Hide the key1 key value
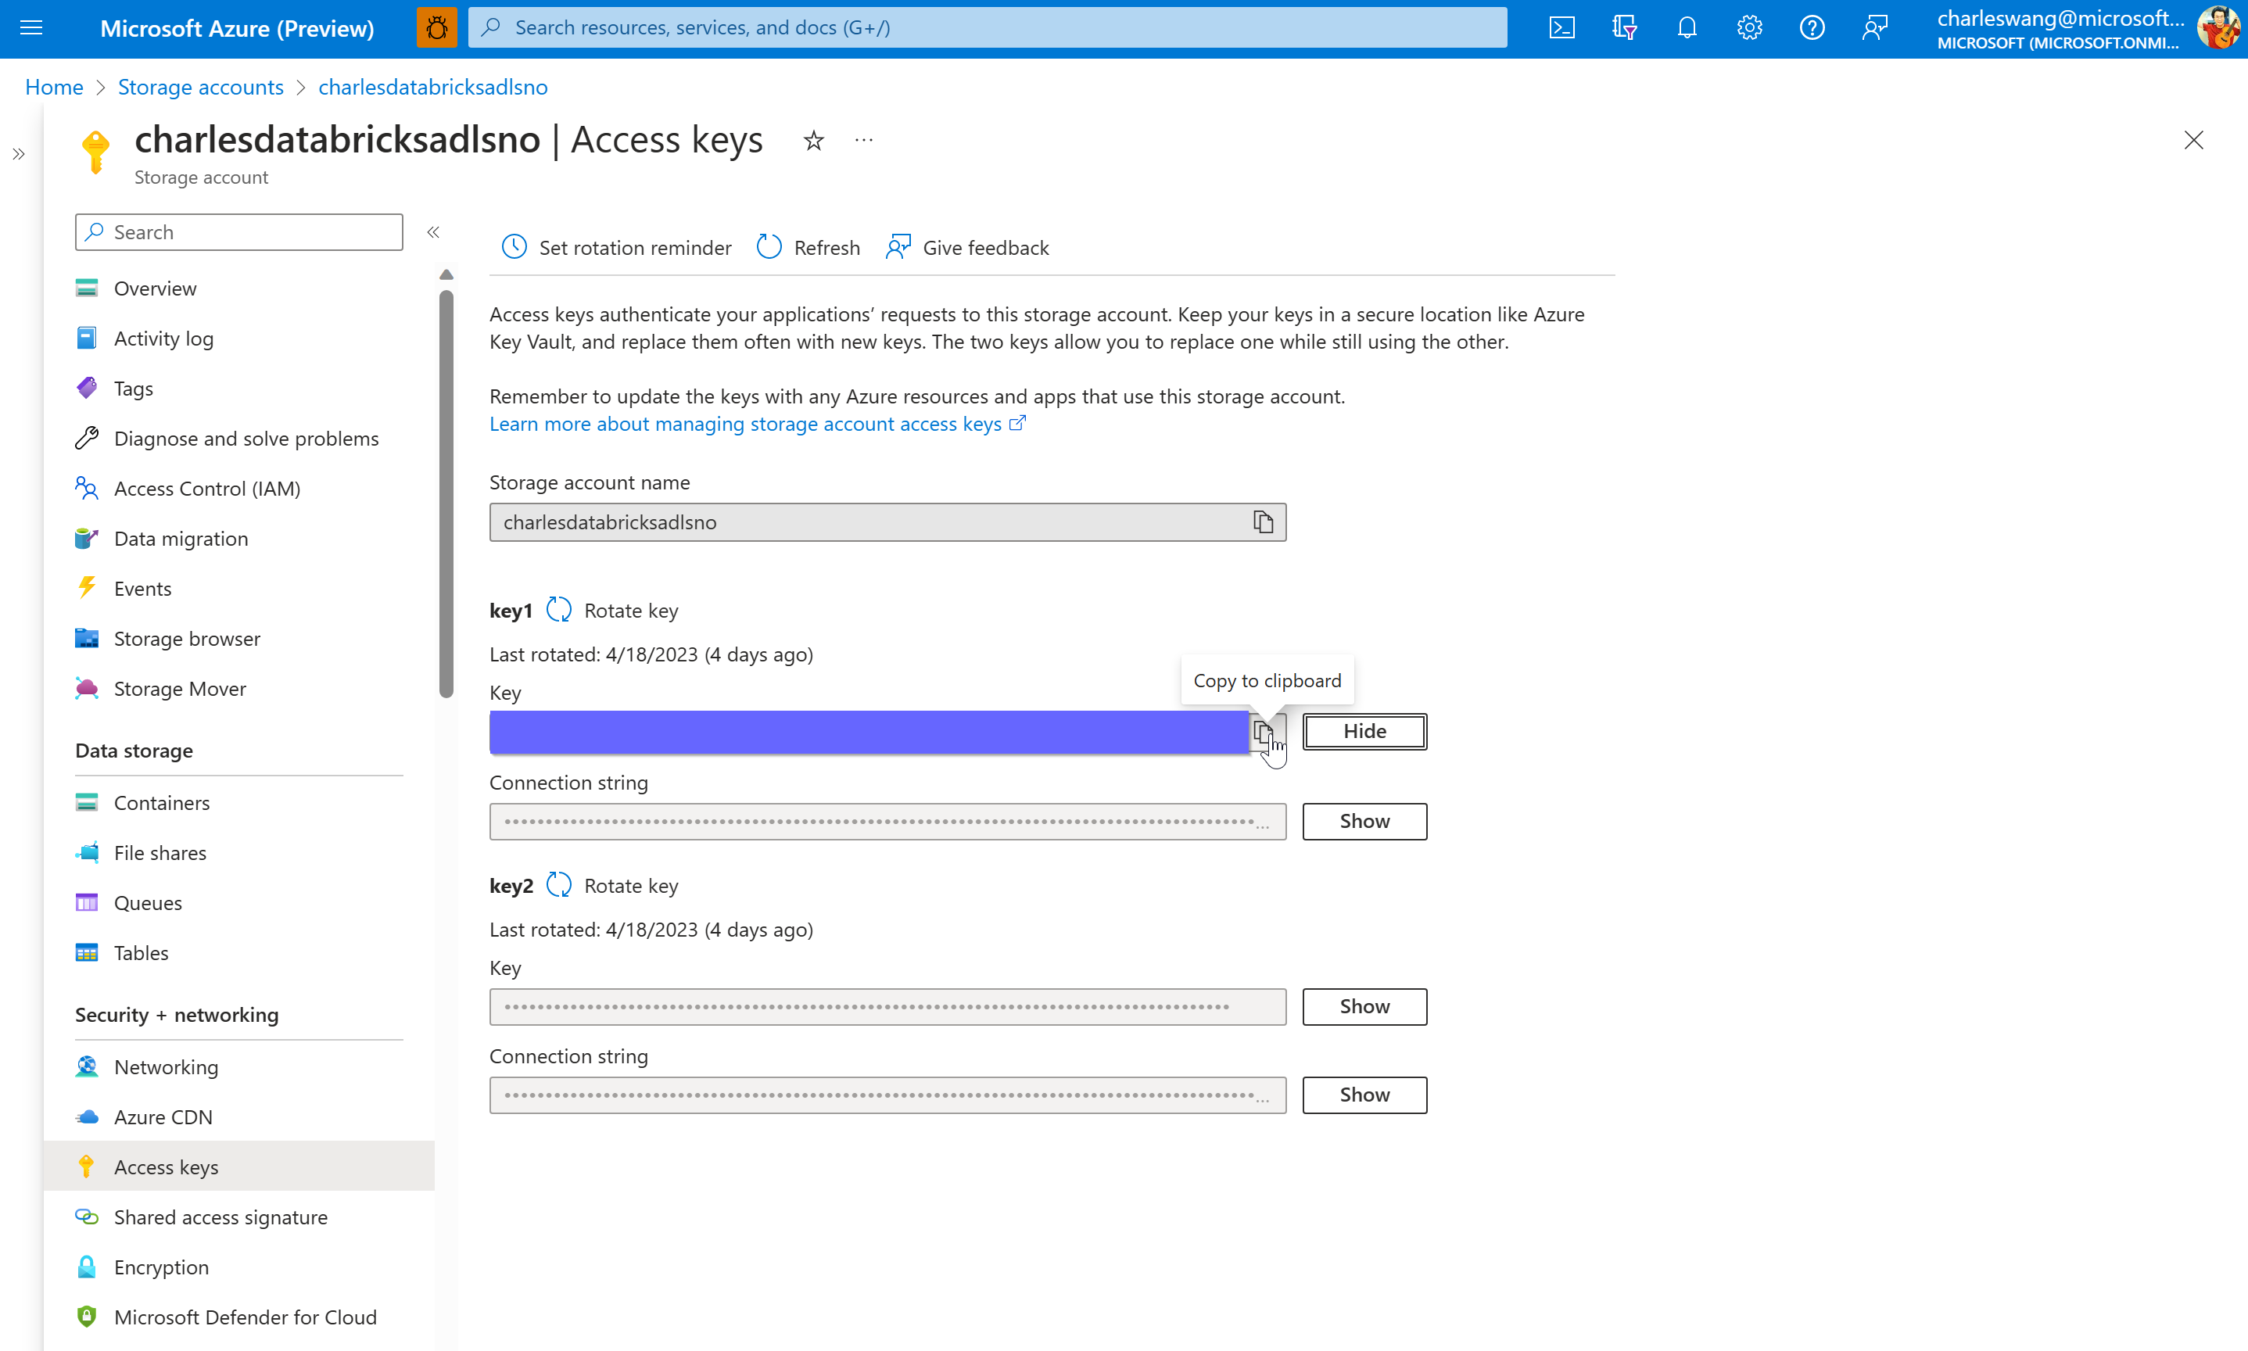The height and width of the screenshot is (1351, 2248). tap(1364, 731)
